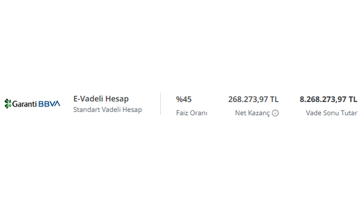Open the Net Kazanç info icon
Viewport: 360px width, 202px height.
click(276, 113)
